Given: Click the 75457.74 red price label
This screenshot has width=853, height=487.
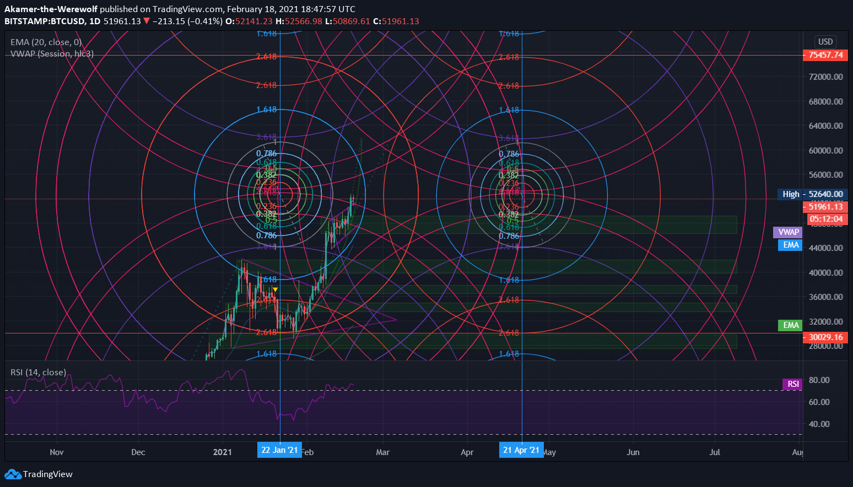Looking at the screenshot, I should tap(825, 55).
